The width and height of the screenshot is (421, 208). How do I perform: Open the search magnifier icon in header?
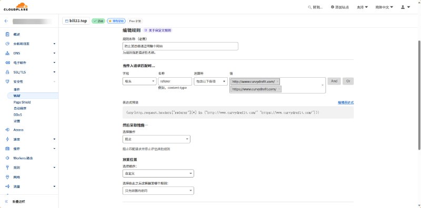[309, 7]
